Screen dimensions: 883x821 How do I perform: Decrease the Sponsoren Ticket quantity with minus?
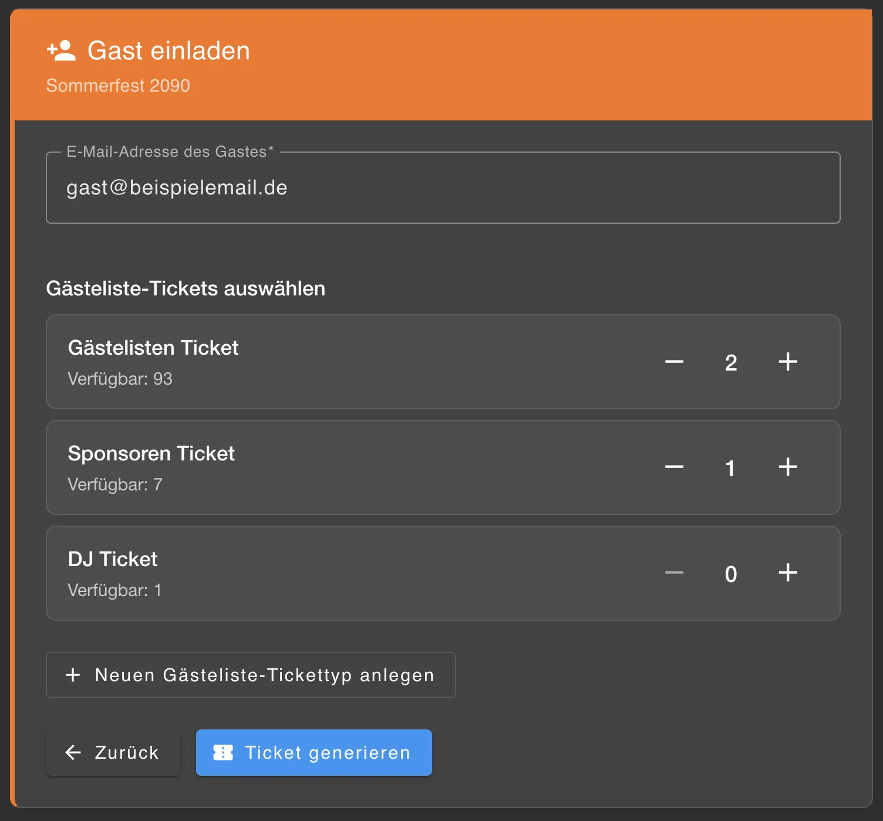coord(674,467)
